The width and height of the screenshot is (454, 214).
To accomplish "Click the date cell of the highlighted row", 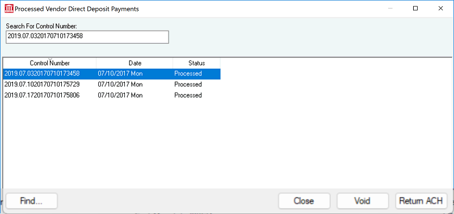I will click(120, 74).
